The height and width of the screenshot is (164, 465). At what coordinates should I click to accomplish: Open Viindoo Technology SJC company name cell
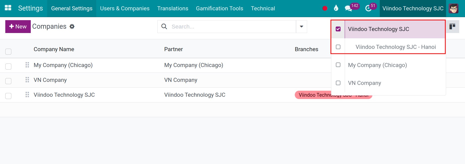tap(64, 95)
